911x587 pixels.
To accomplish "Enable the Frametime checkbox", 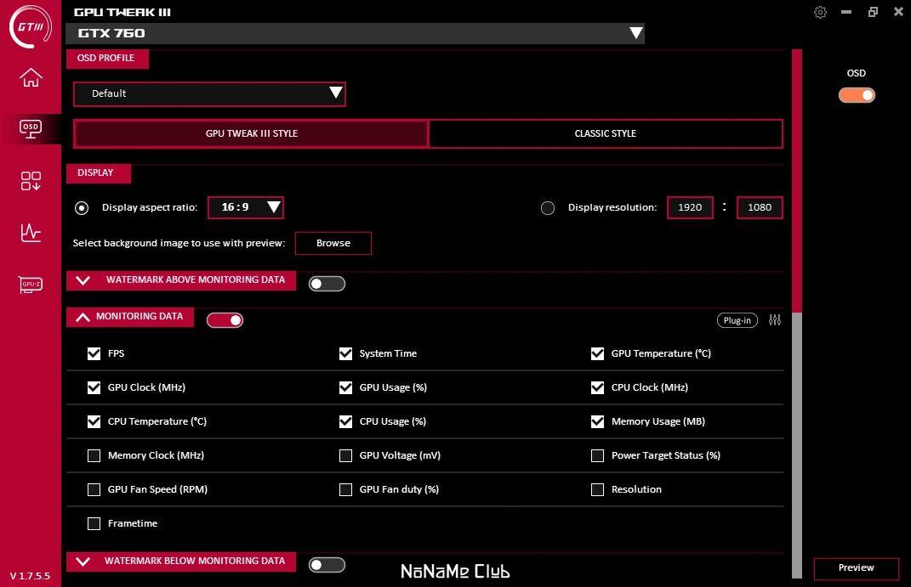I will 94,524.
